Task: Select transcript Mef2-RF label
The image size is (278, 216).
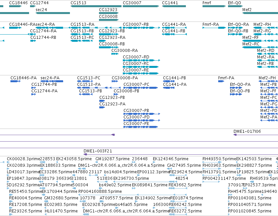Action: 251,38
